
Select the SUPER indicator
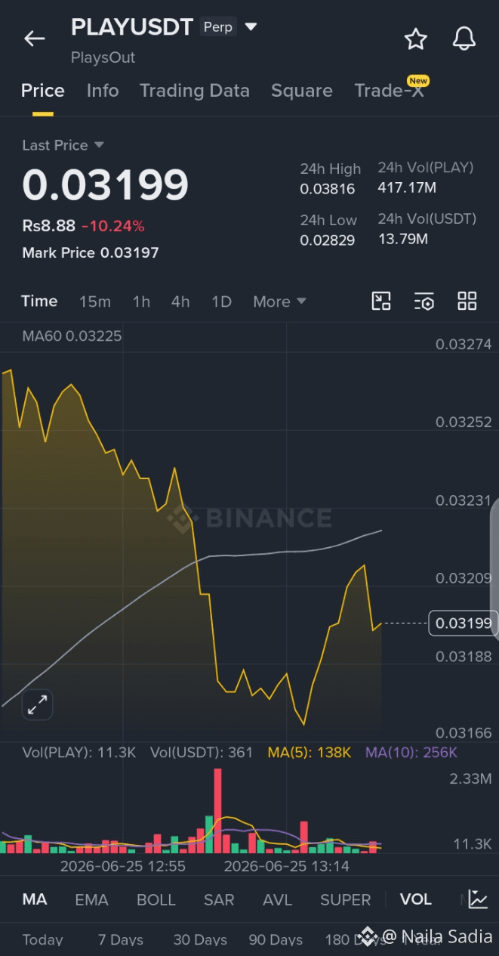click(x=346, y=899)
